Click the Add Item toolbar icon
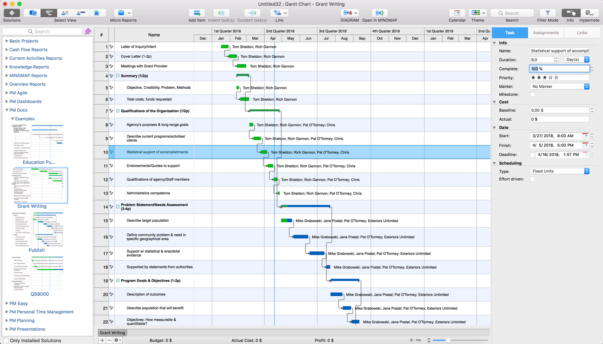Screen dimensions: 603x344 197,13
